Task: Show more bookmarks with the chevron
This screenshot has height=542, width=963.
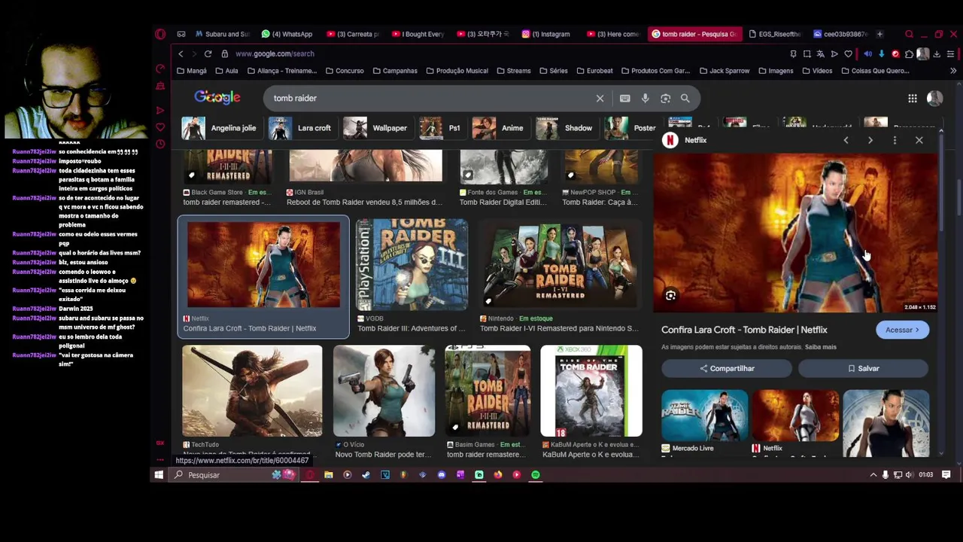Action: coord(953,71)
